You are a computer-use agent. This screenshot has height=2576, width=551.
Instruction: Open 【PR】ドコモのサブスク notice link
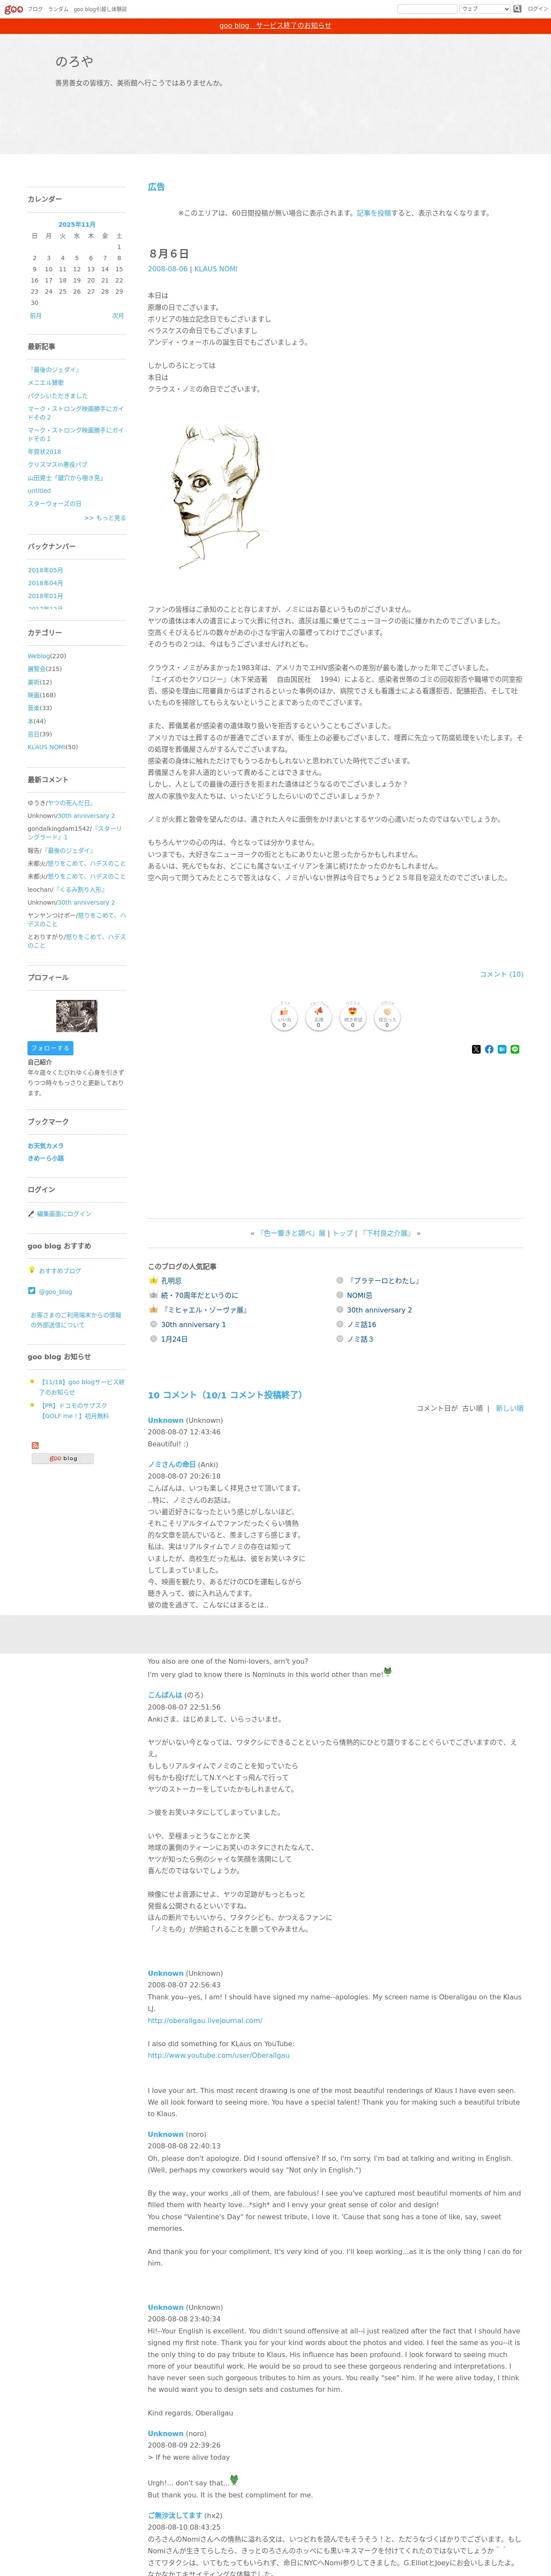tap(75, 1410)
